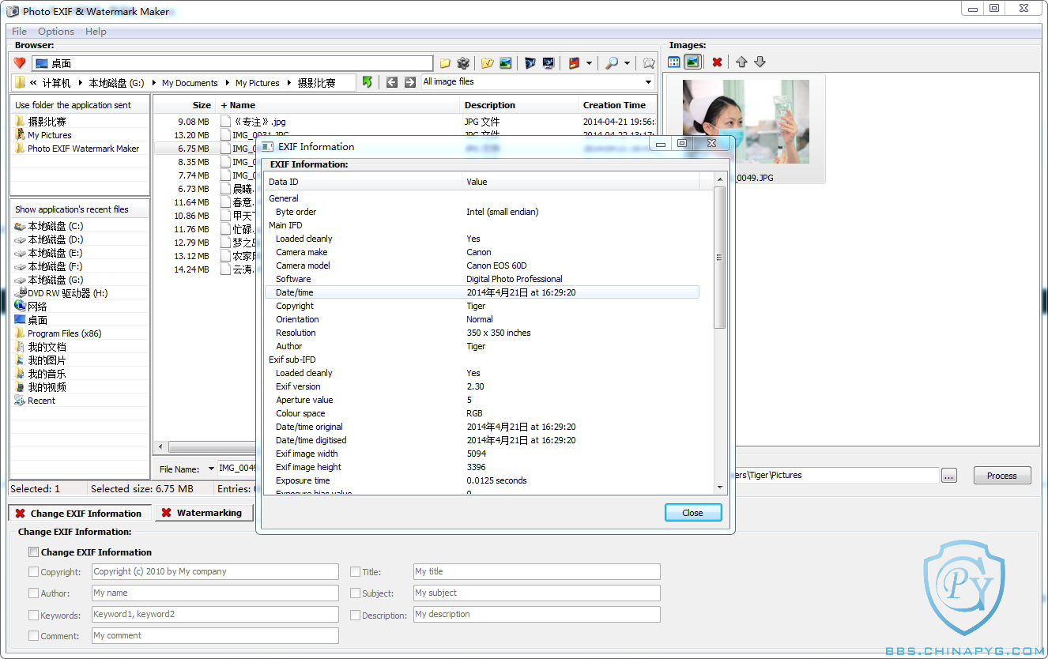Screen dimensions: 1048x659
Task: Select DVD RW 驱动器 (H:) in the list
Action: pyautogui.click(x=68, y=293)
